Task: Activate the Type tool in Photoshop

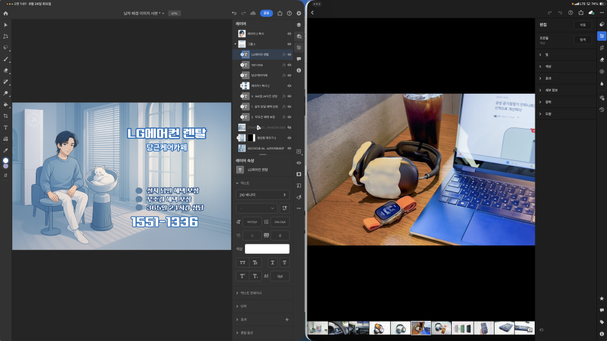Action: 6,127
